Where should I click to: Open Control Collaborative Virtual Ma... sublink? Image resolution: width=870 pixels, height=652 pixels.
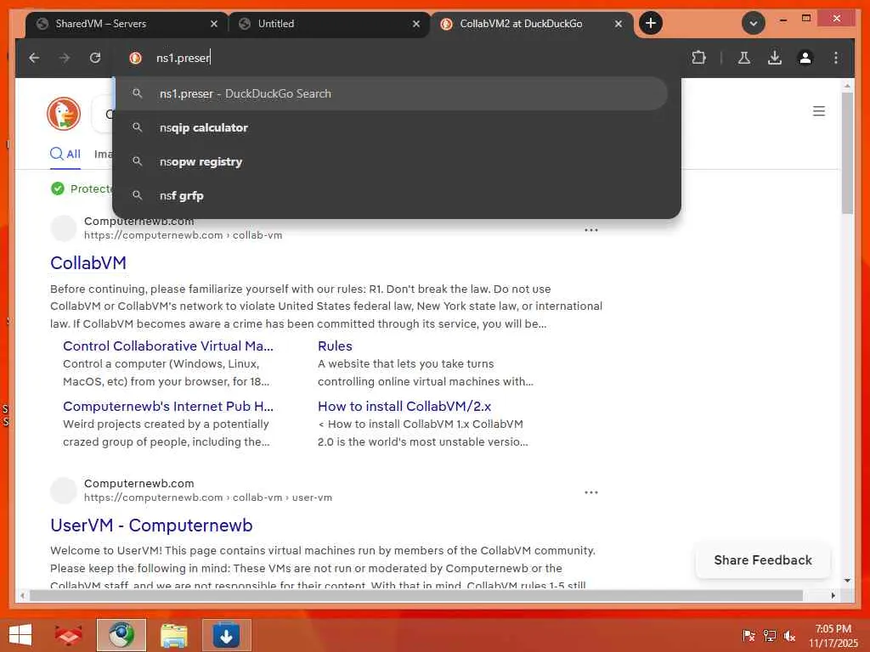coord(168,346)
